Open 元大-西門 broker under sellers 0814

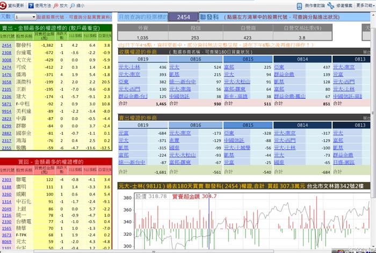pyautogui.click(x=285, y=141)
